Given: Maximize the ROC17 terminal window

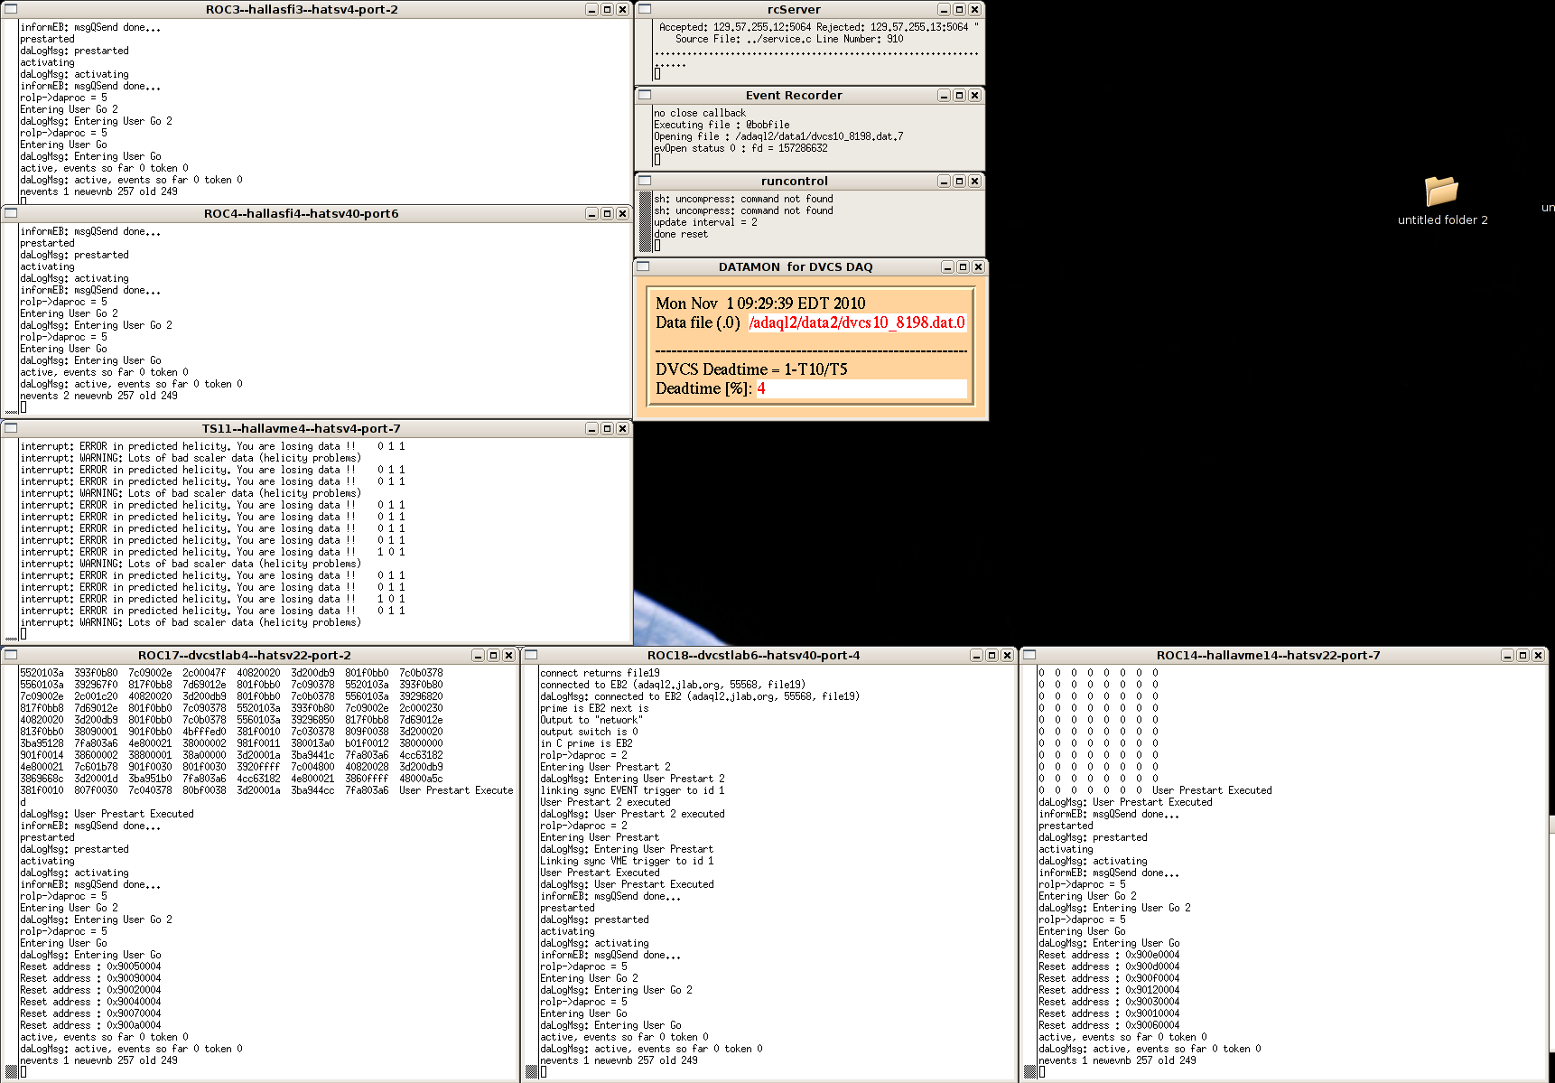Looking at the screenshot, I should [493, 656].
